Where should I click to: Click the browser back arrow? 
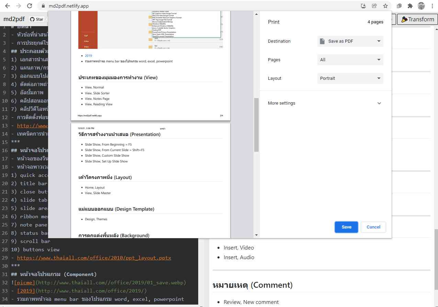pyautogui.click(x=7, y=6)
